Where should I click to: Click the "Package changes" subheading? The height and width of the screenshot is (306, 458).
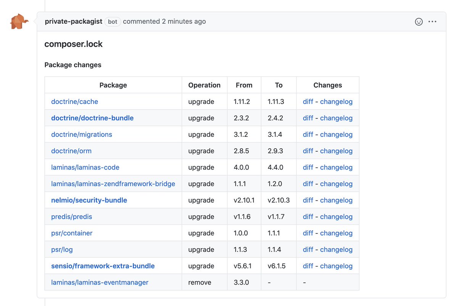click(73, 65)
